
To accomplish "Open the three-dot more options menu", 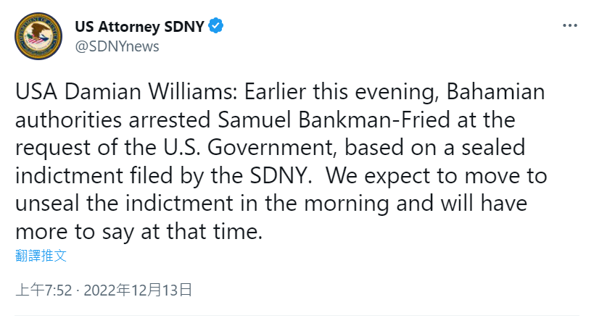I will pos(570,25).
